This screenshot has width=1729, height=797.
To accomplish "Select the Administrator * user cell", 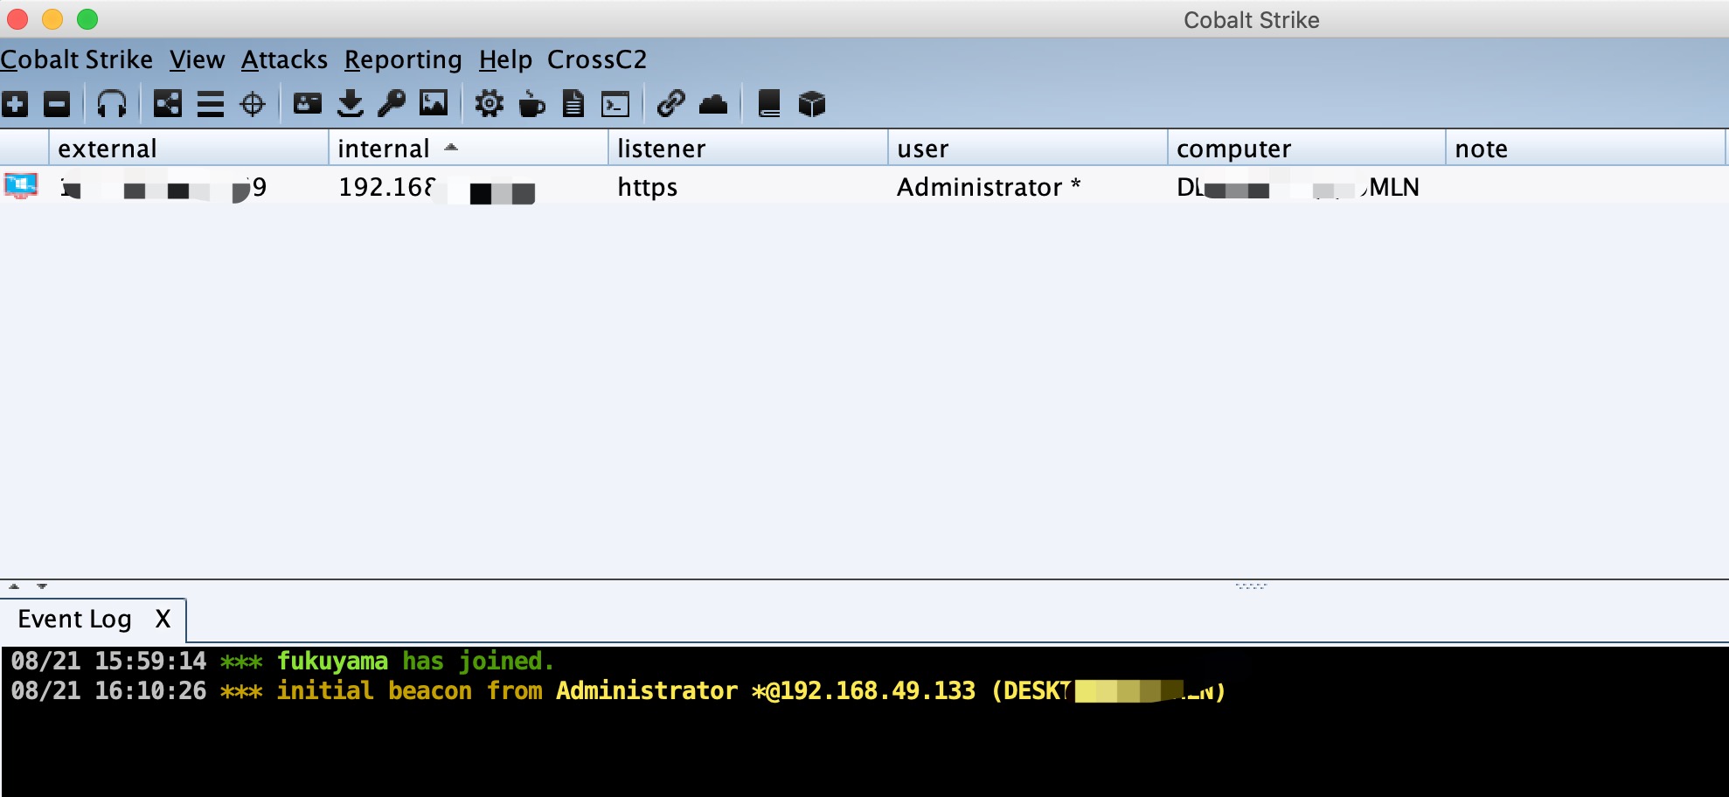I will point(1027,187).
